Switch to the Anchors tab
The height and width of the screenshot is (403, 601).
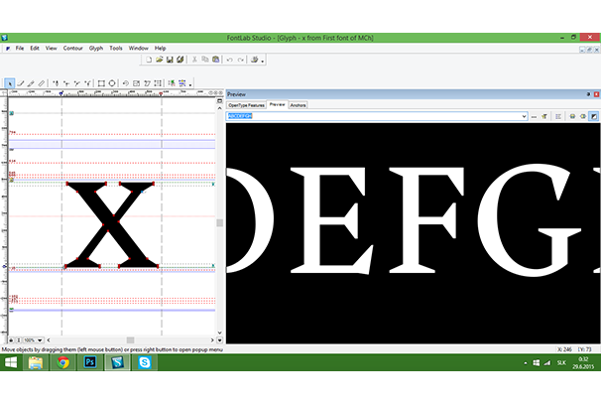pyautogui.click(x=299, y=104)
